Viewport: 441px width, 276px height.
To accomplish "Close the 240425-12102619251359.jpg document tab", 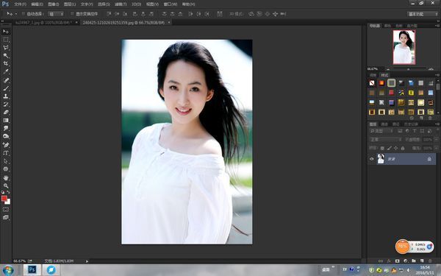I will (x=169, y=22).
